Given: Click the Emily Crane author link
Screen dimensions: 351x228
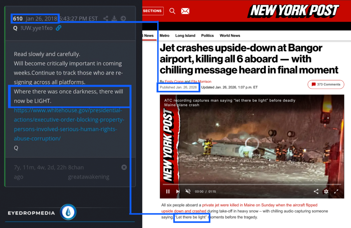Looking at the screenshot, I should (x=174, y=82).
